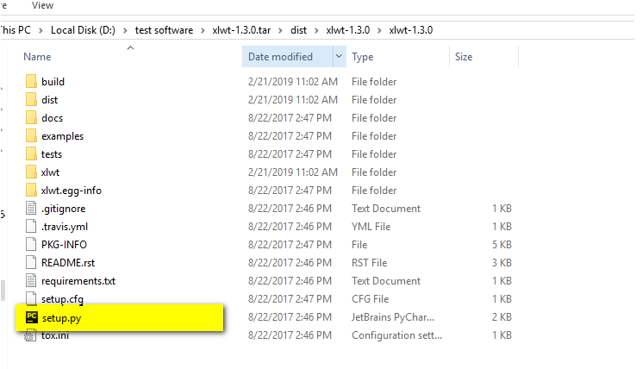This screenshot has height=369, width=642.
Task: Select the xlwt.egg-info folder name
Action: (x=71, y=191)
